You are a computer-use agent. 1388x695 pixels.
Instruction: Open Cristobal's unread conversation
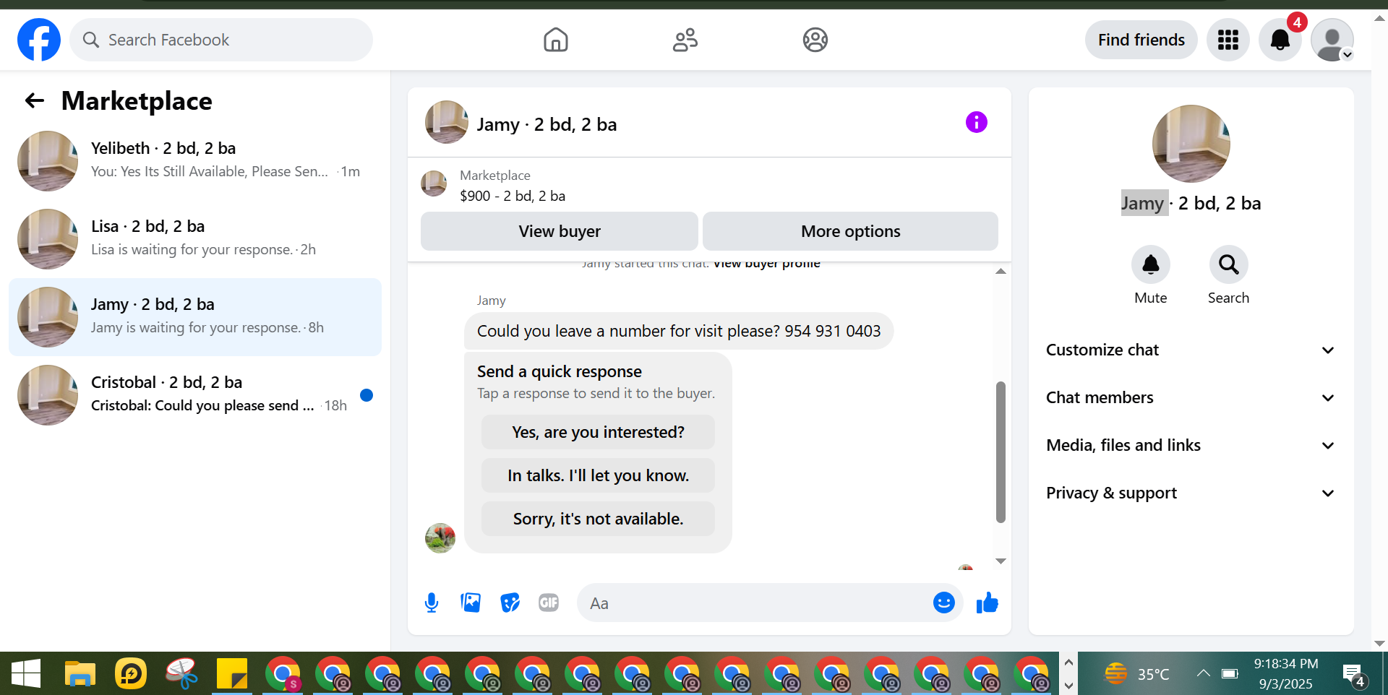click(195, 394)
